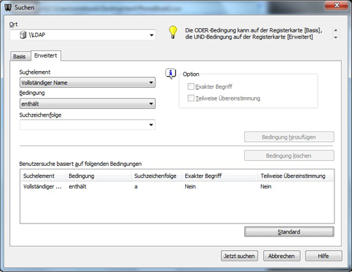
Task: Expand the Suchelement Vollständiger Name dropdown
Action: click(151, 82)
